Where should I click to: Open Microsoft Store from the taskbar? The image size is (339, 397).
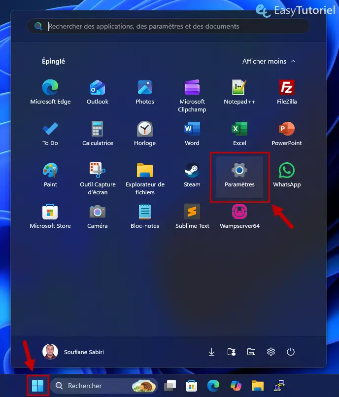192,386
